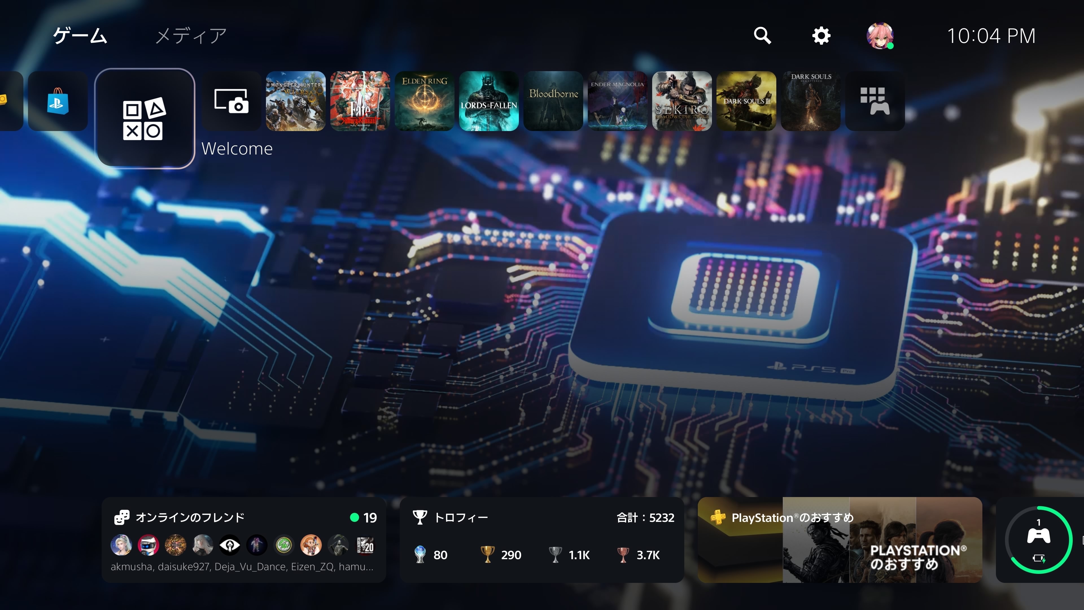Click the PlayStation Plus yellow cross icon
This screenshot has width=1084, height=610.
718,517
